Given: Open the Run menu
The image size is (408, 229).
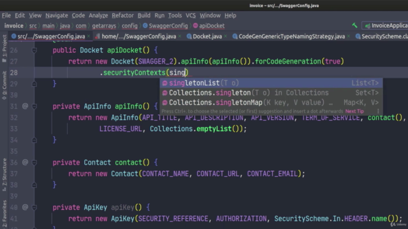Looking at the screenshot, I should pyautogui.click(x=159, y=15).
